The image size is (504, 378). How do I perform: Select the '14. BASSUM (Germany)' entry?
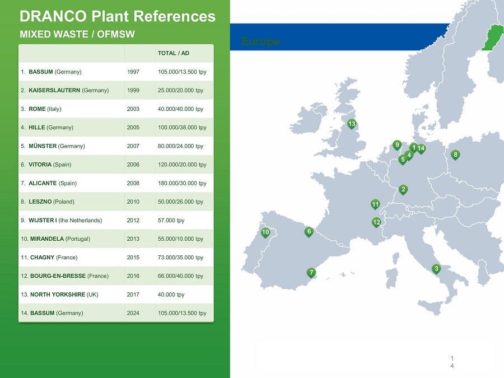(x=52, y=313)
